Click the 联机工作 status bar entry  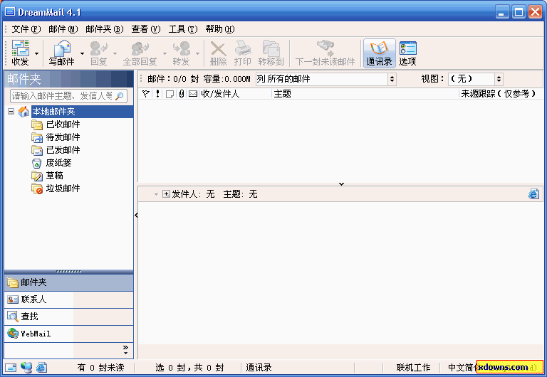pyautogui.click(x=413, y=368)
